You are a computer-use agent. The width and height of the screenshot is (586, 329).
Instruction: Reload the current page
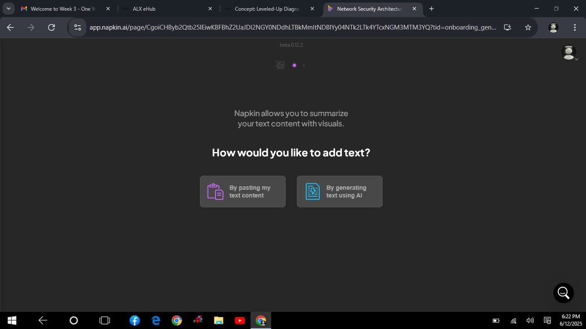pyautogui.click(x=51, y=28)
